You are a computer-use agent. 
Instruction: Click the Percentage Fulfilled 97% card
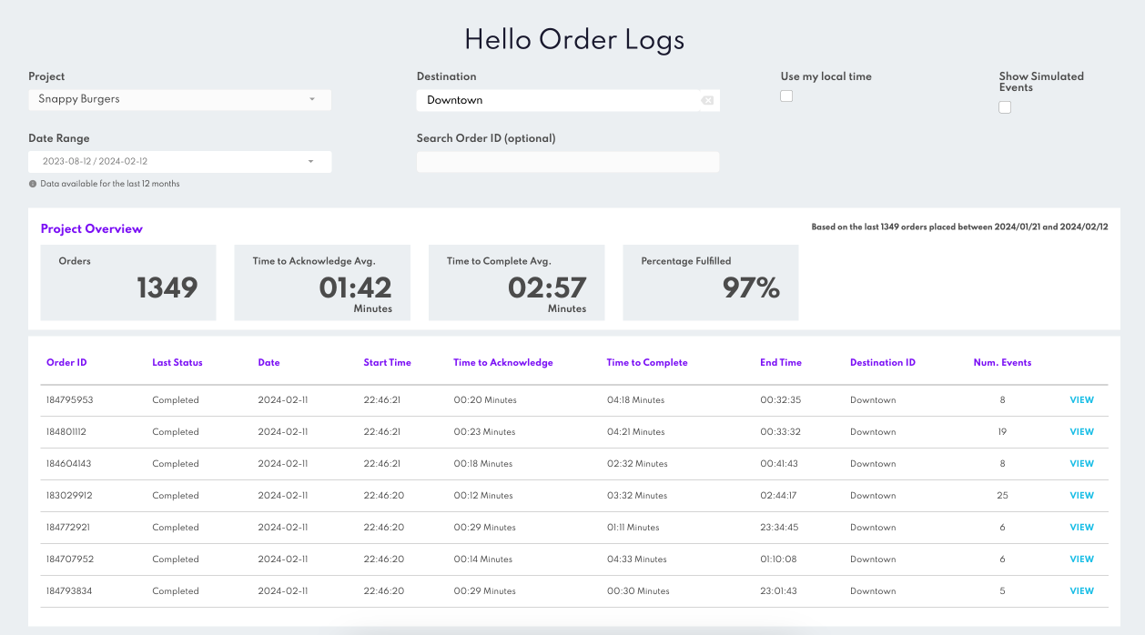711,282
